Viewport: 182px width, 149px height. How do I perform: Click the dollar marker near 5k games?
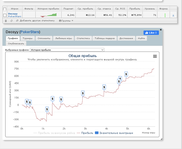(x=126, y=74)
